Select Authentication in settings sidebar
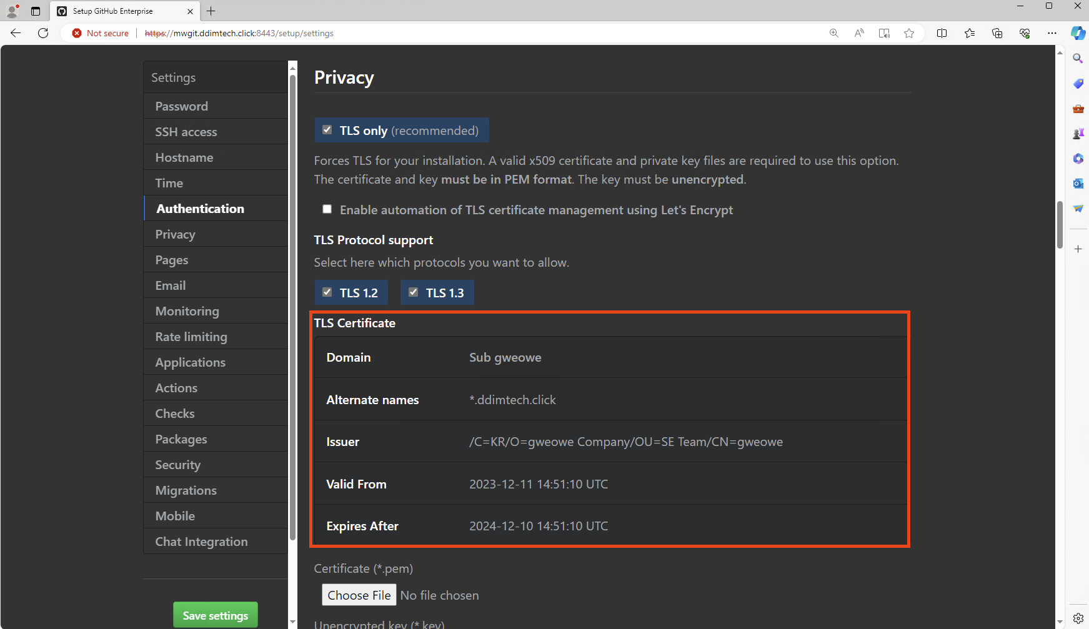 (x=216, y=209)
